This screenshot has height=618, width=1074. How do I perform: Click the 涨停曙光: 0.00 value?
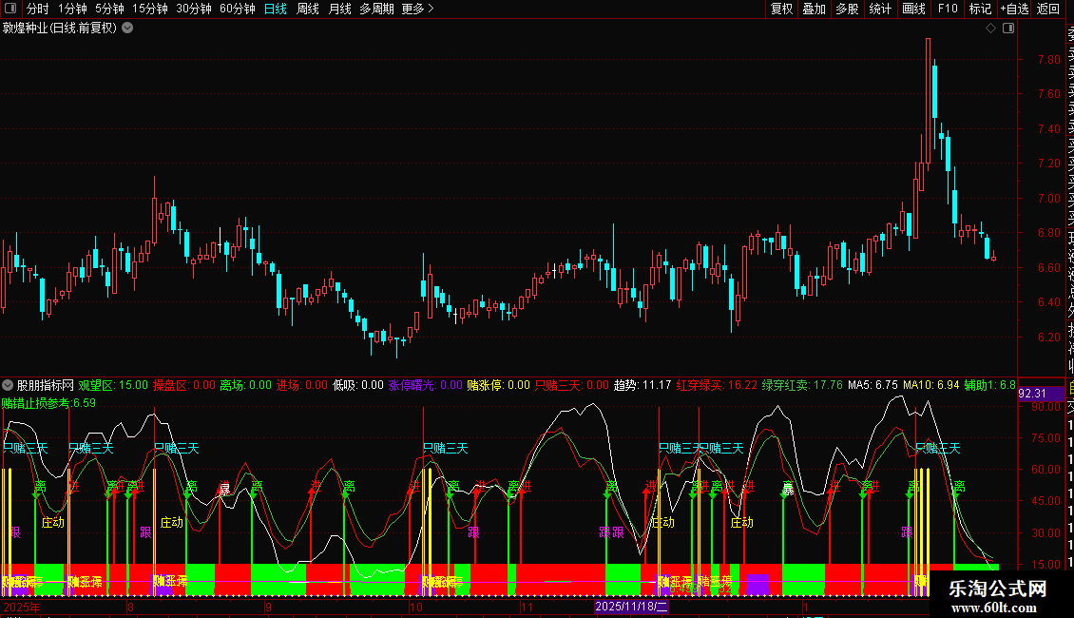click(x=426, y=385)
